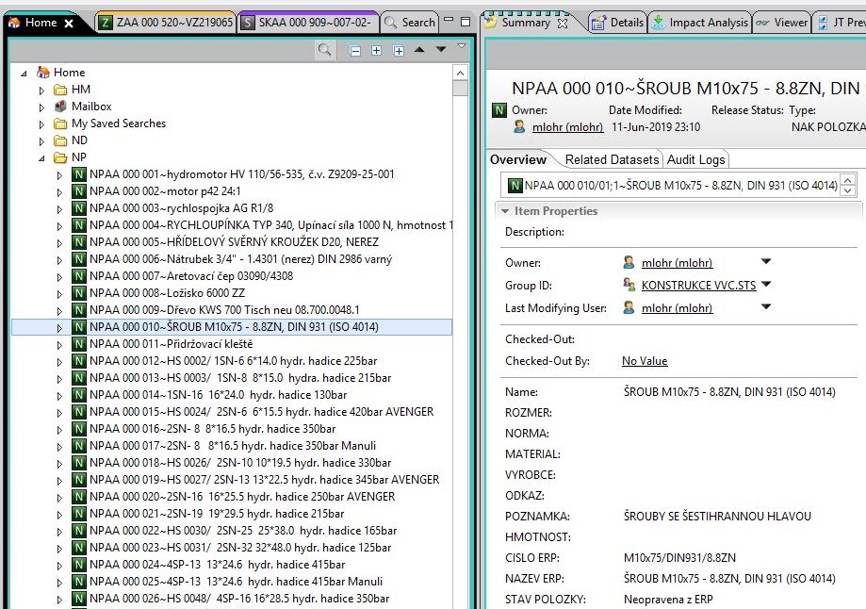Close the Summary tab
Image resolution: width=866 pixels, height=609 pixels.
[x=563, y=24]
